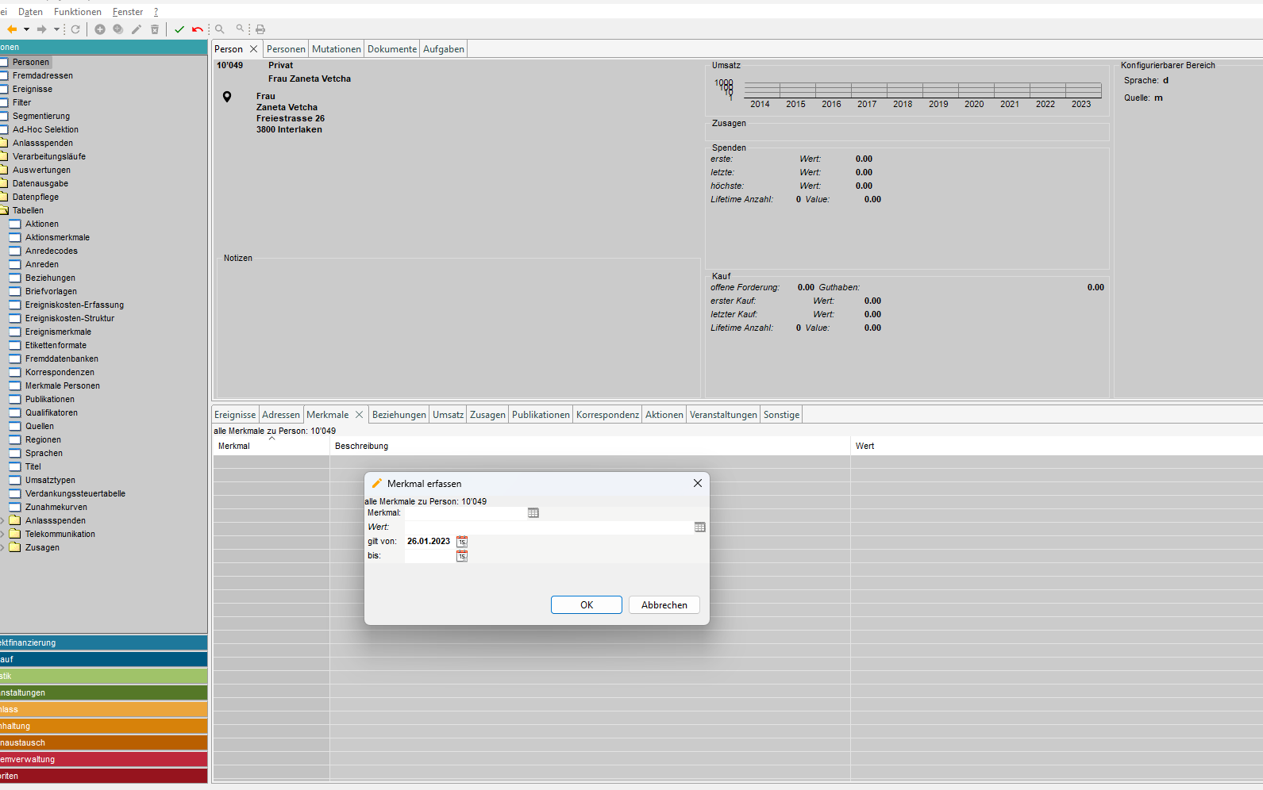Switch to the Korrespondenz tab
Viewport: 1263px width, 790px height.
[607, 415]
